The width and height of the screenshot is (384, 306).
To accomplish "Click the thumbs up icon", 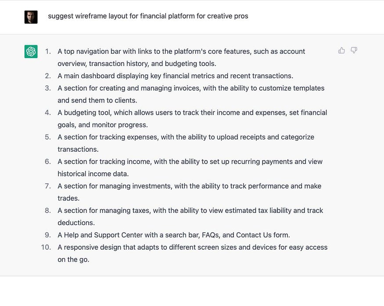I will click(x=341, y=50).
